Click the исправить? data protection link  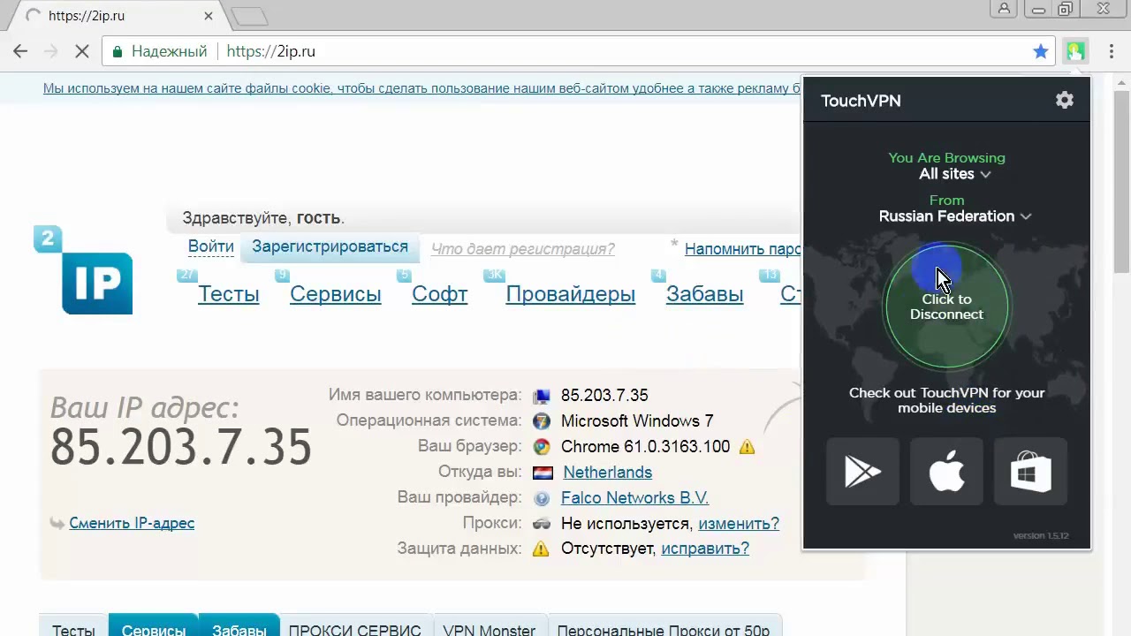[x=705, y=549]
